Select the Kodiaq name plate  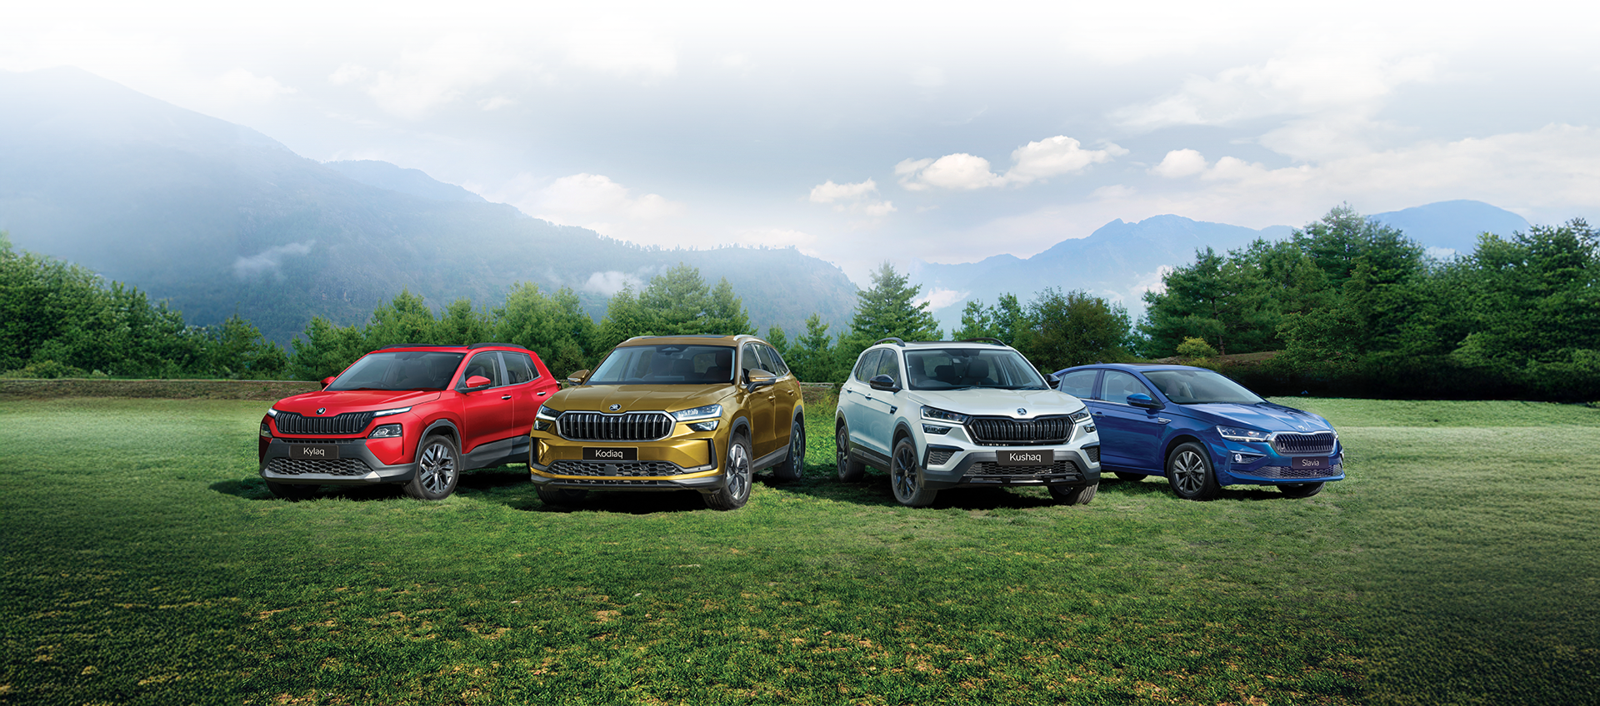tap(608, 454)
